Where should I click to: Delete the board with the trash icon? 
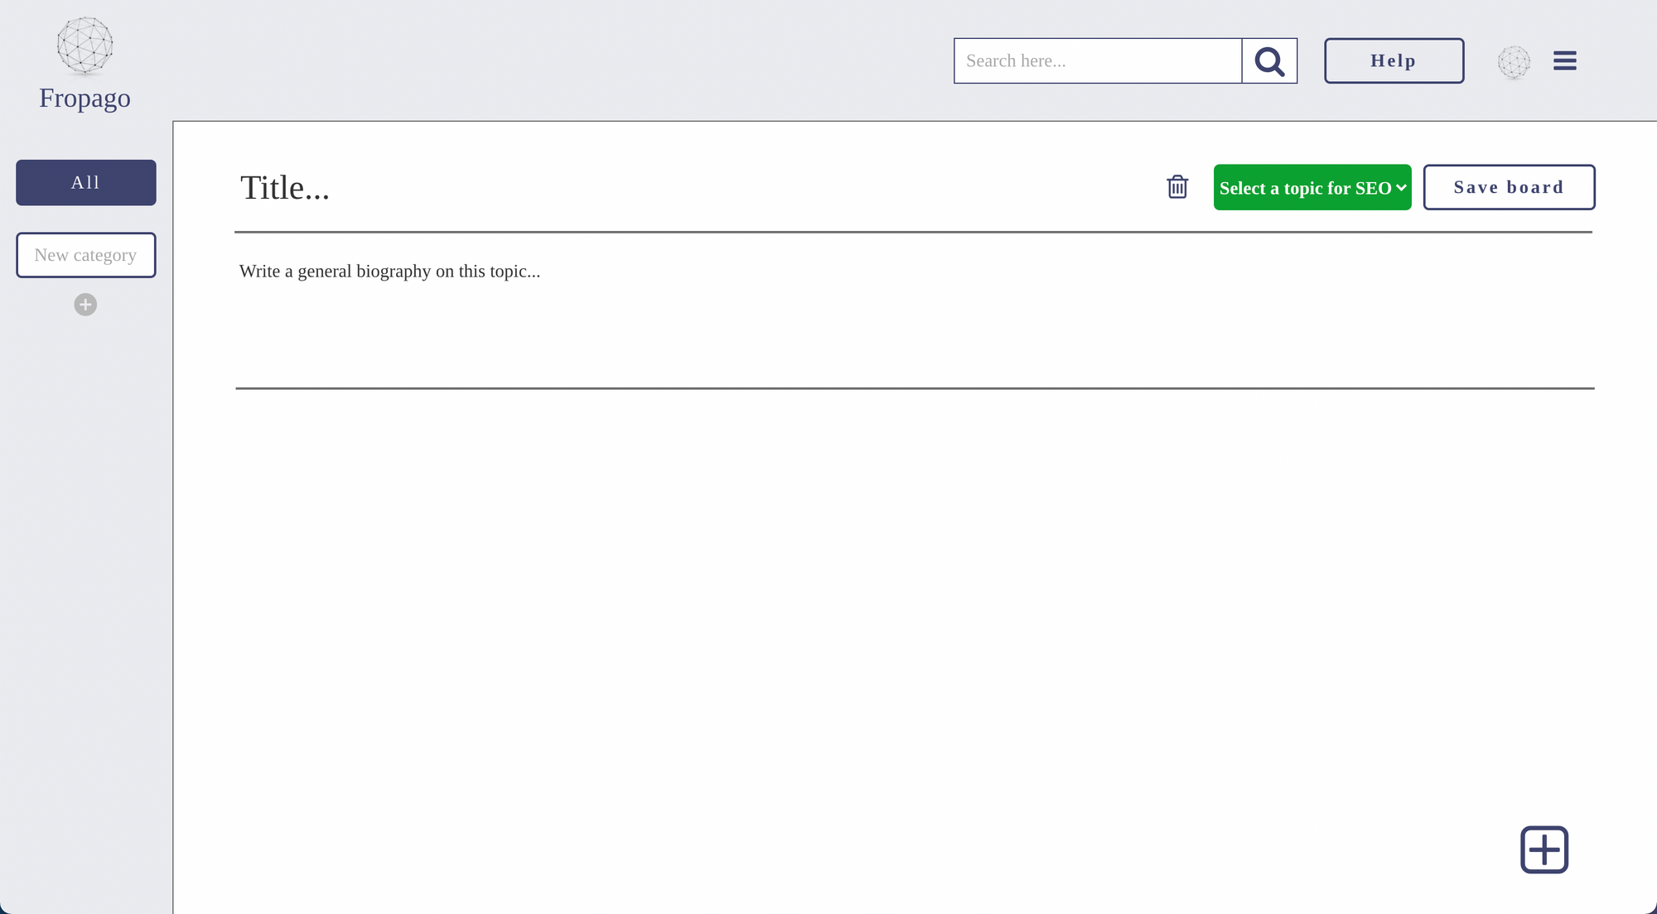tap(1177, 187)
